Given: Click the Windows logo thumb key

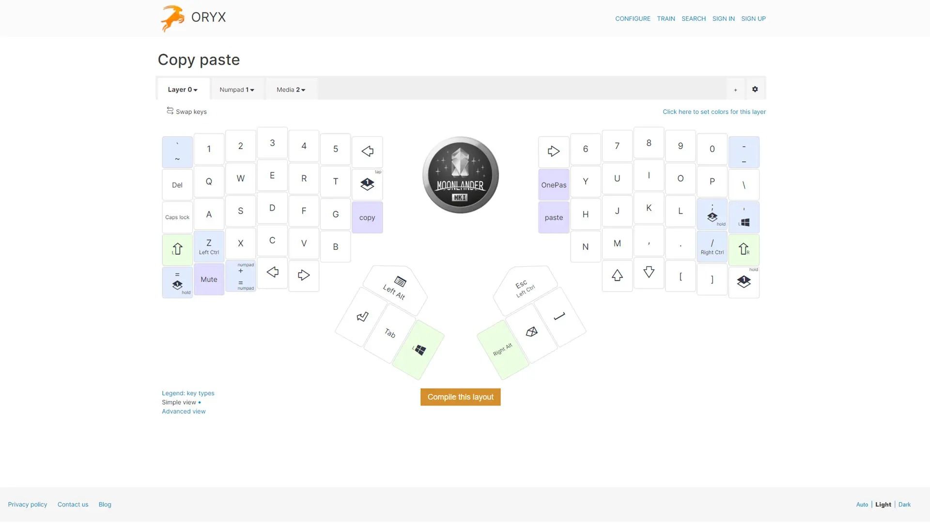Looking at the screenshot, I should tap(419, 350).
